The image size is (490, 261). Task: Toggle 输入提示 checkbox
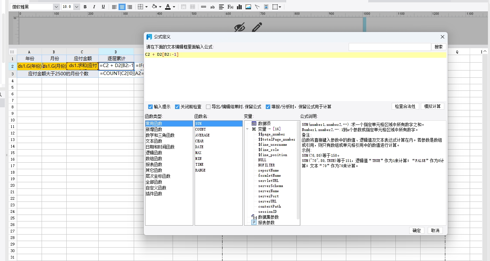pyautogui.click(x=150, y=107)
